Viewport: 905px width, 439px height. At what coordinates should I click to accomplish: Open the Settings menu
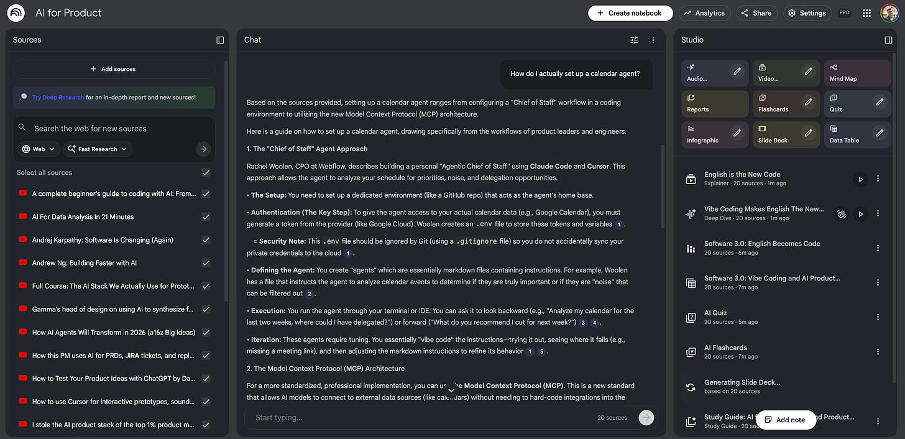point(807,12)
